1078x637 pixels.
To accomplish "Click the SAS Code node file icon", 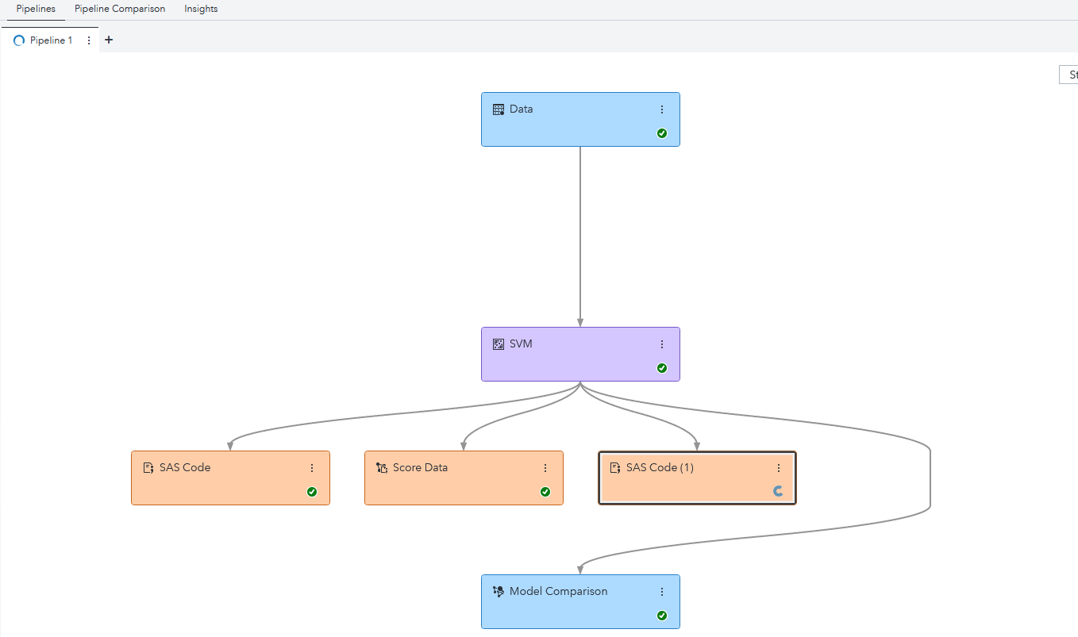I will point(148,467).
